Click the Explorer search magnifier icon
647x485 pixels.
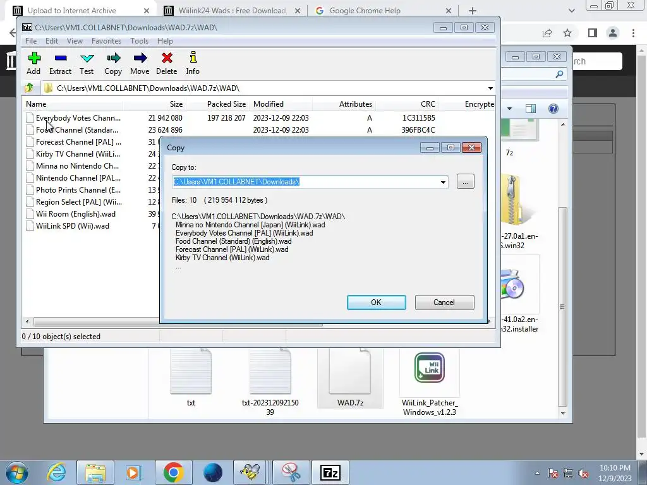(x=559, y=74)
